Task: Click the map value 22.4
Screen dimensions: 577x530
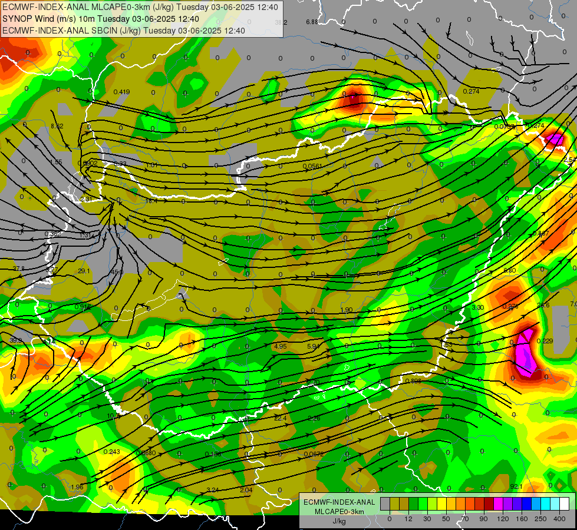Action: 281,418
